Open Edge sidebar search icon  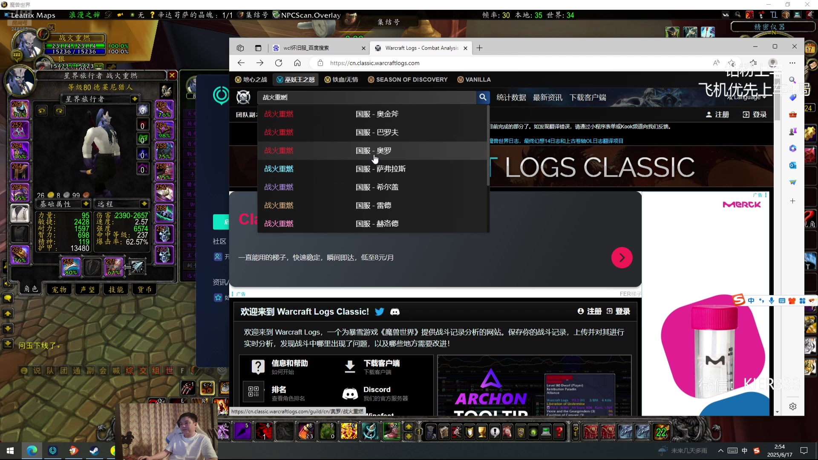point(792,80)
